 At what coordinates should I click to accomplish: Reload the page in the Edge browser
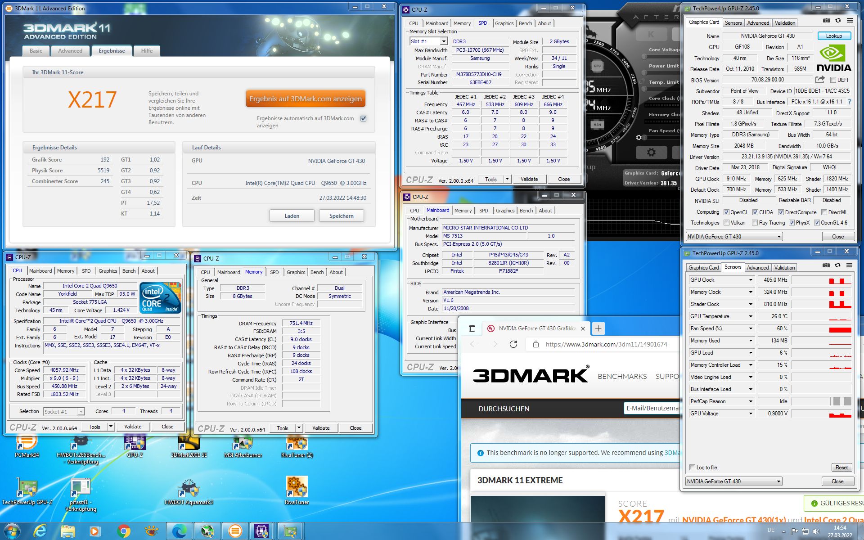pyautogui.click(x=513, y=344)
